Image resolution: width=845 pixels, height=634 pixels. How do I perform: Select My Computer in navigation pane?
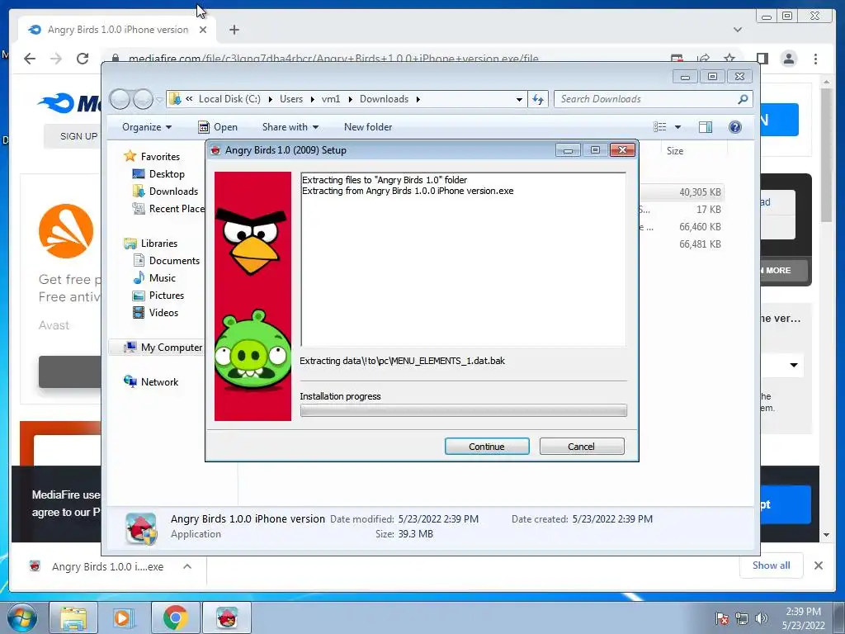tap(172, 348)
